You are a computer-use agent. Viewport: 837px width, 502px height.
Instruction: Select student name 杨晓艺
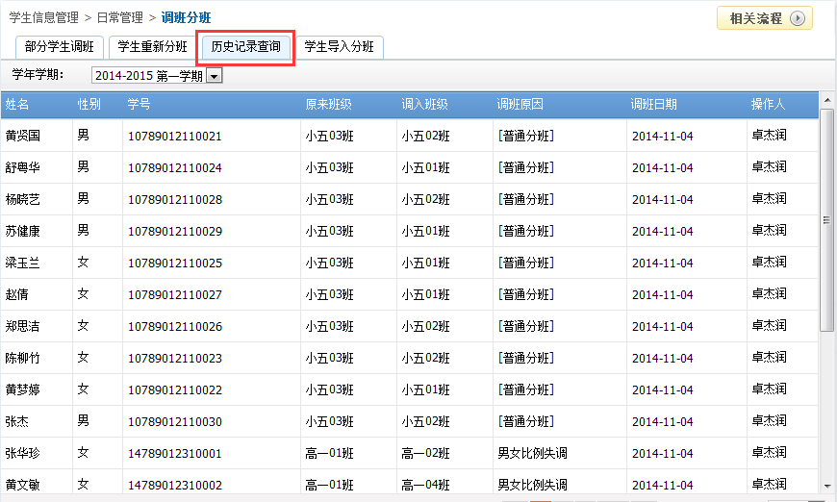(x=23, y=199)
